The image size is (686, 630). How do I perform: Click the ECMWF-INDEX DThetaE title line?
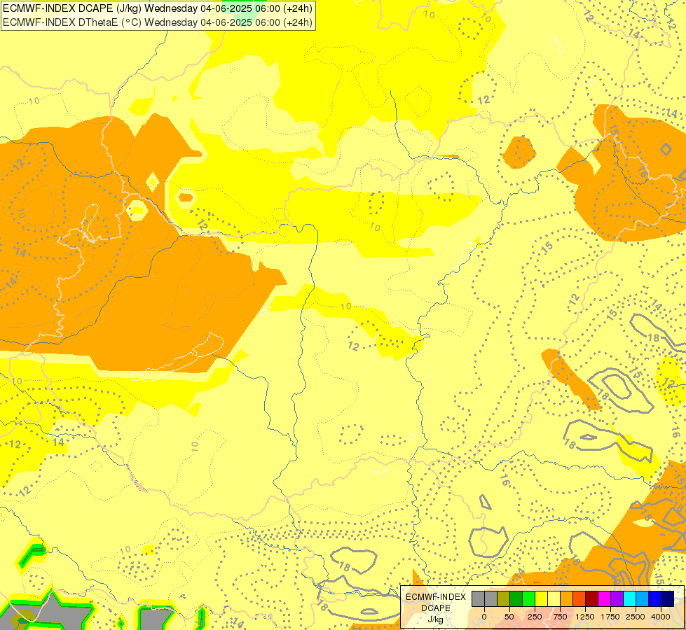click(x=158, y=22)
